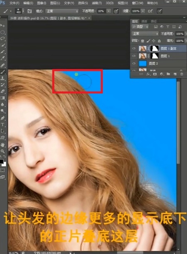
Task: Select the Blur tool
Action: click(x=2, y=104)
